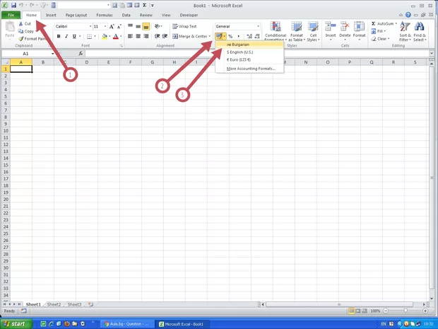This screenshot has width=438, height=329.
Task: Click the Fill button in Editing group
Action: 379,31
